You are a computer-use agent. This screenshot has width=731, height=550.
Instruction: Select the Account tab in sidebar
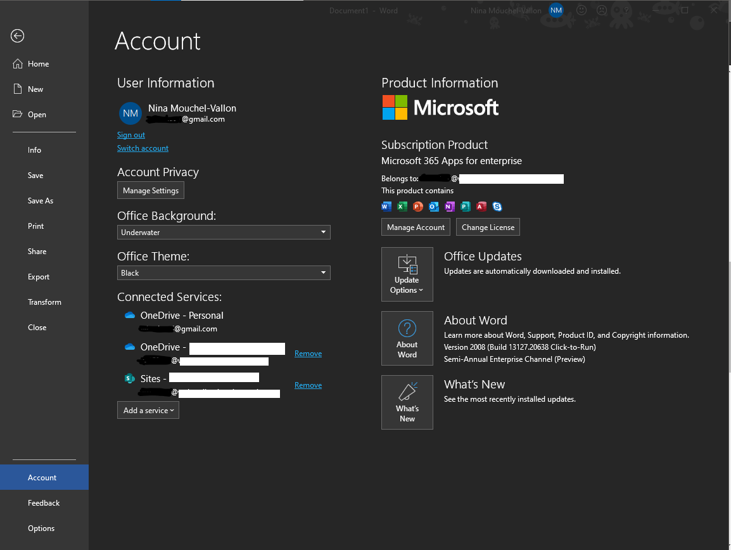[44, 477]
